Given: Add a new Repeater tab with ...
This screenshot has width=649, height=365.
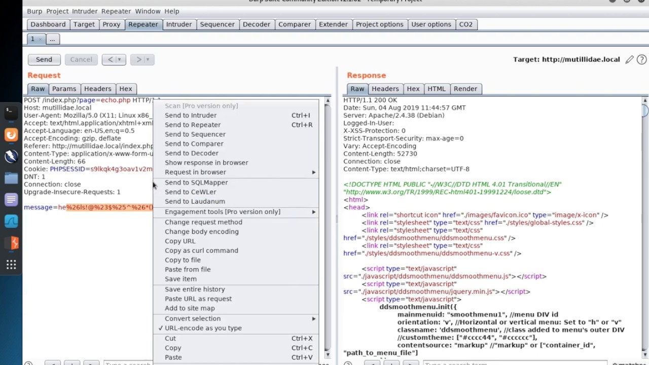Looking at the screenshot, I should [x=52, y=39].
